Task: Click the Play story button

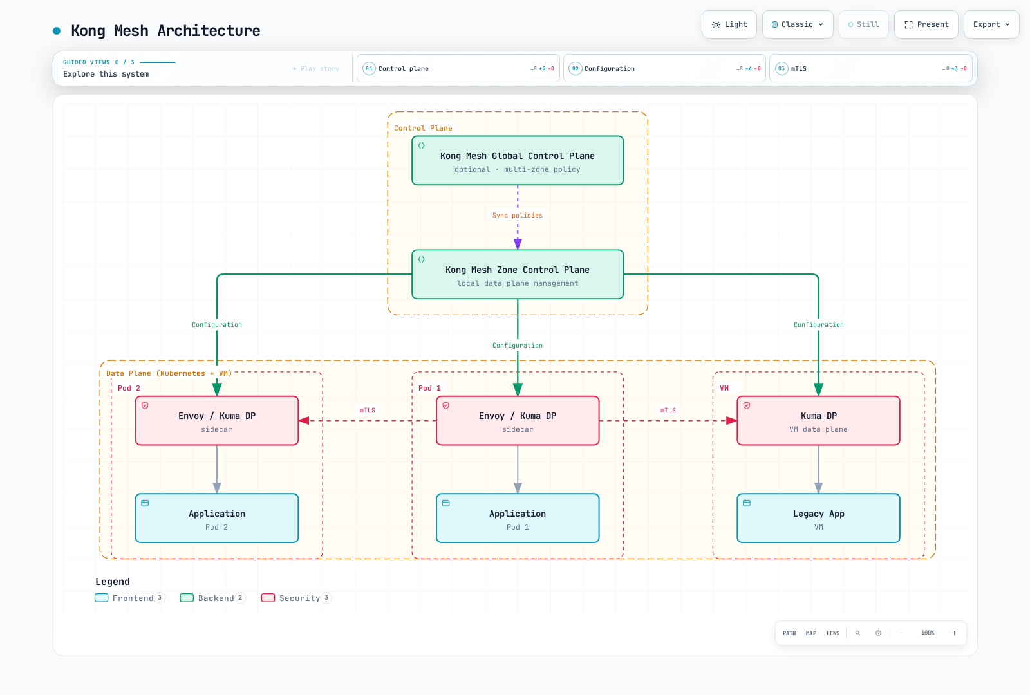Action: coord(316,68)
